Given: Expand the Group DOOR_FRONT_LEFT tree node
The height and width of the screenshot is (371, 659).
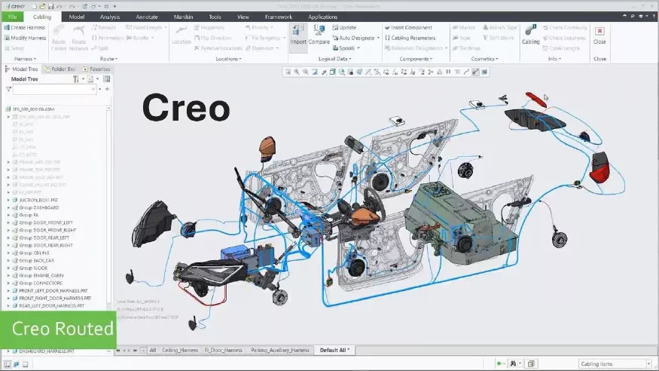Looking at the screenshot, I should pyautogui.click(x=8, y=223).
